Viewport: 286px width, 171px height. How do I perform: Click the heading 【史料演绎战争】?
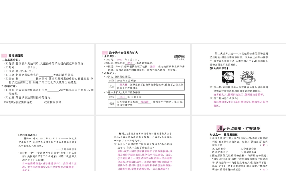tap(27, 135)
